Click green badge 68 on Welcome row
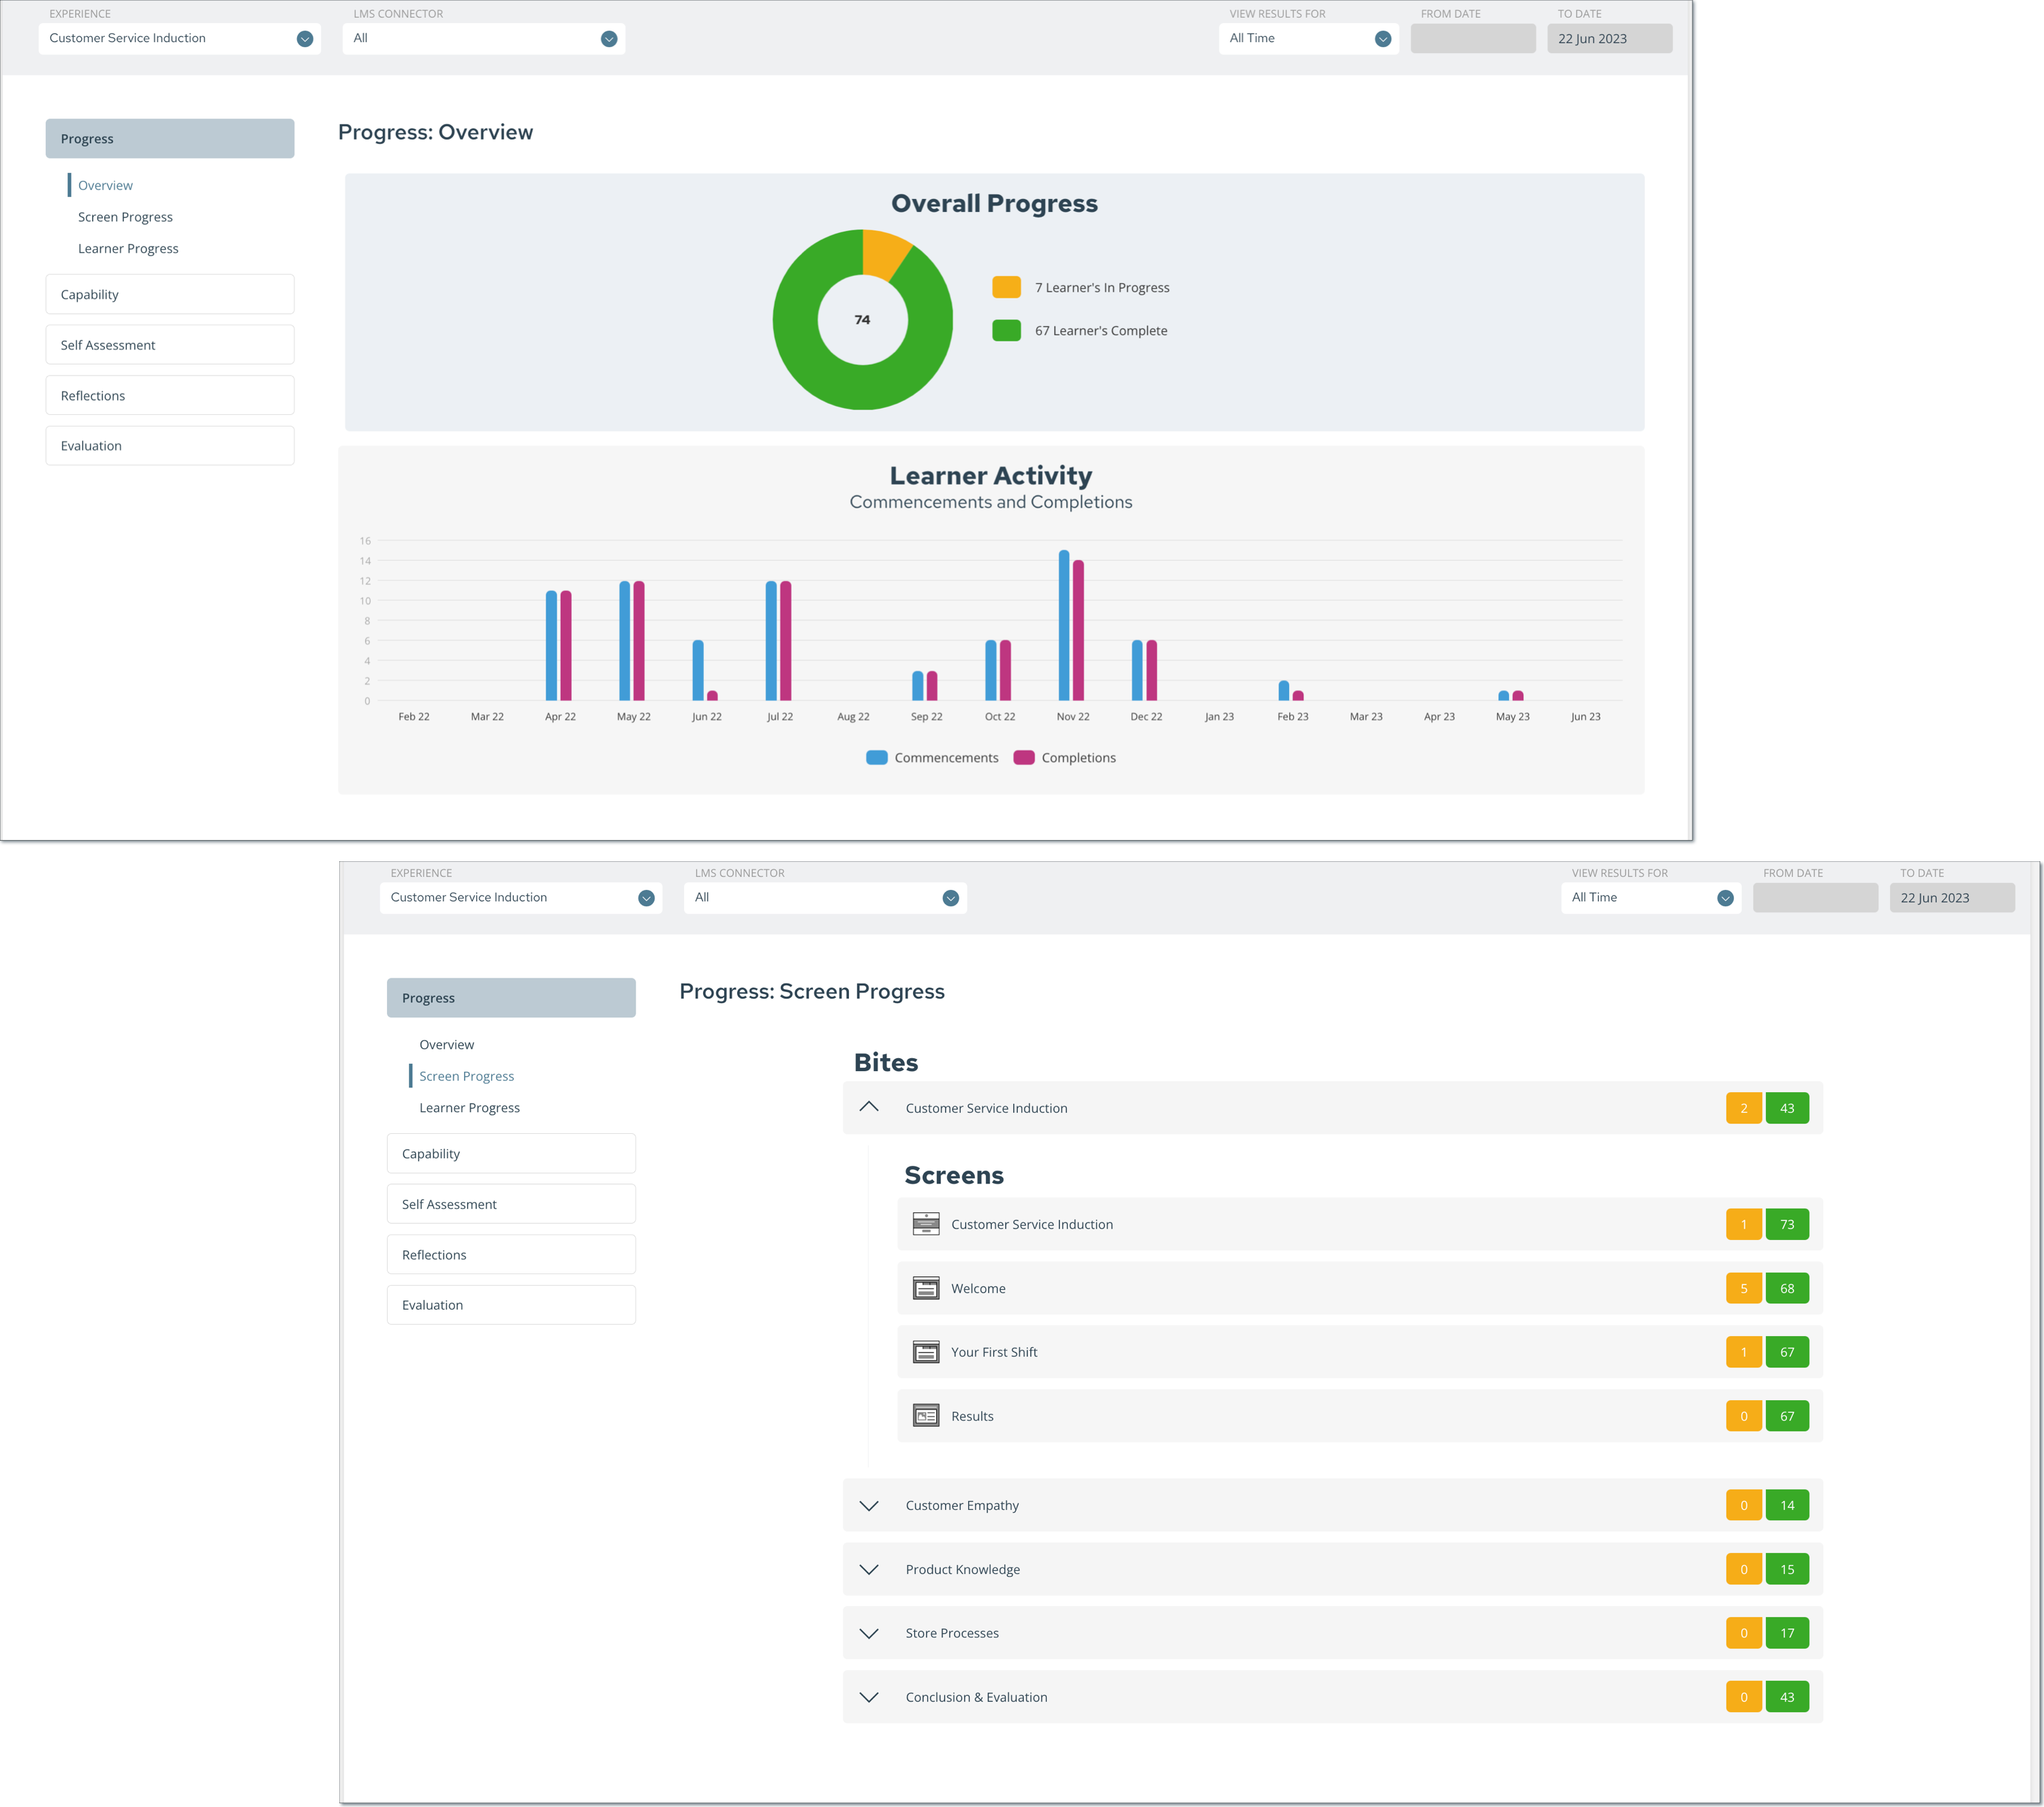Viewport: 2044px width, 1807px height. tap(1787, 1288)
